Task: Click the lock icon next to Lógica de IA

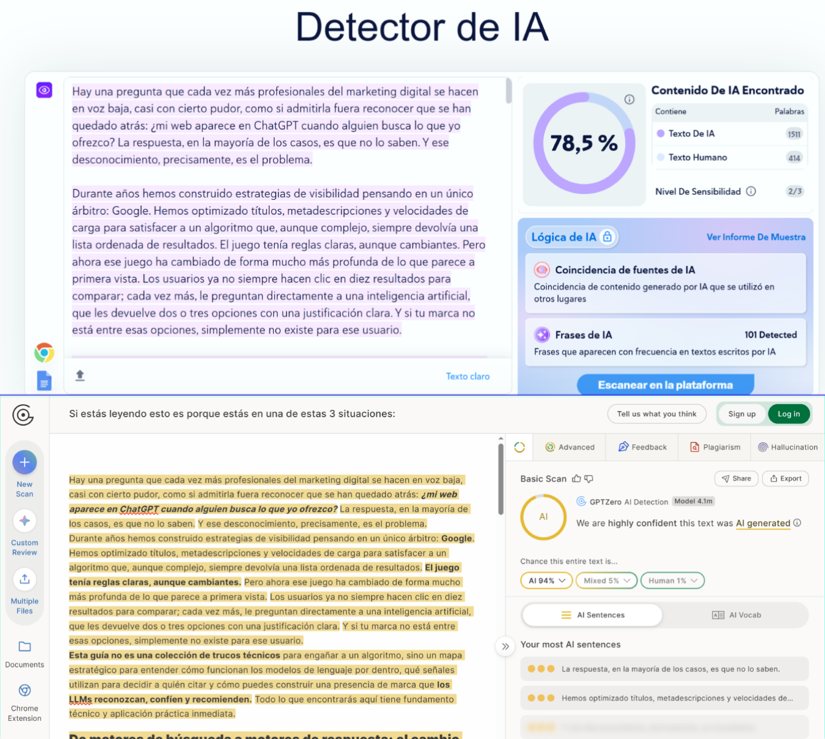Action: (607, 237)
